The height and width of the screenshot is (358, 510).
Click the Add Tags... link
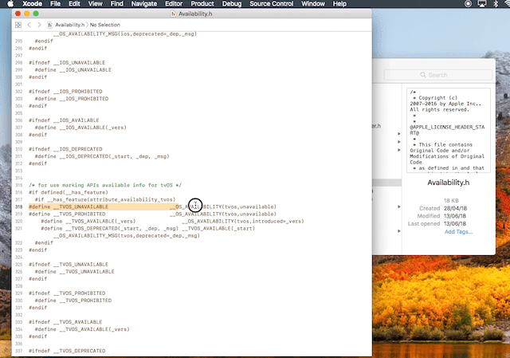458,232
